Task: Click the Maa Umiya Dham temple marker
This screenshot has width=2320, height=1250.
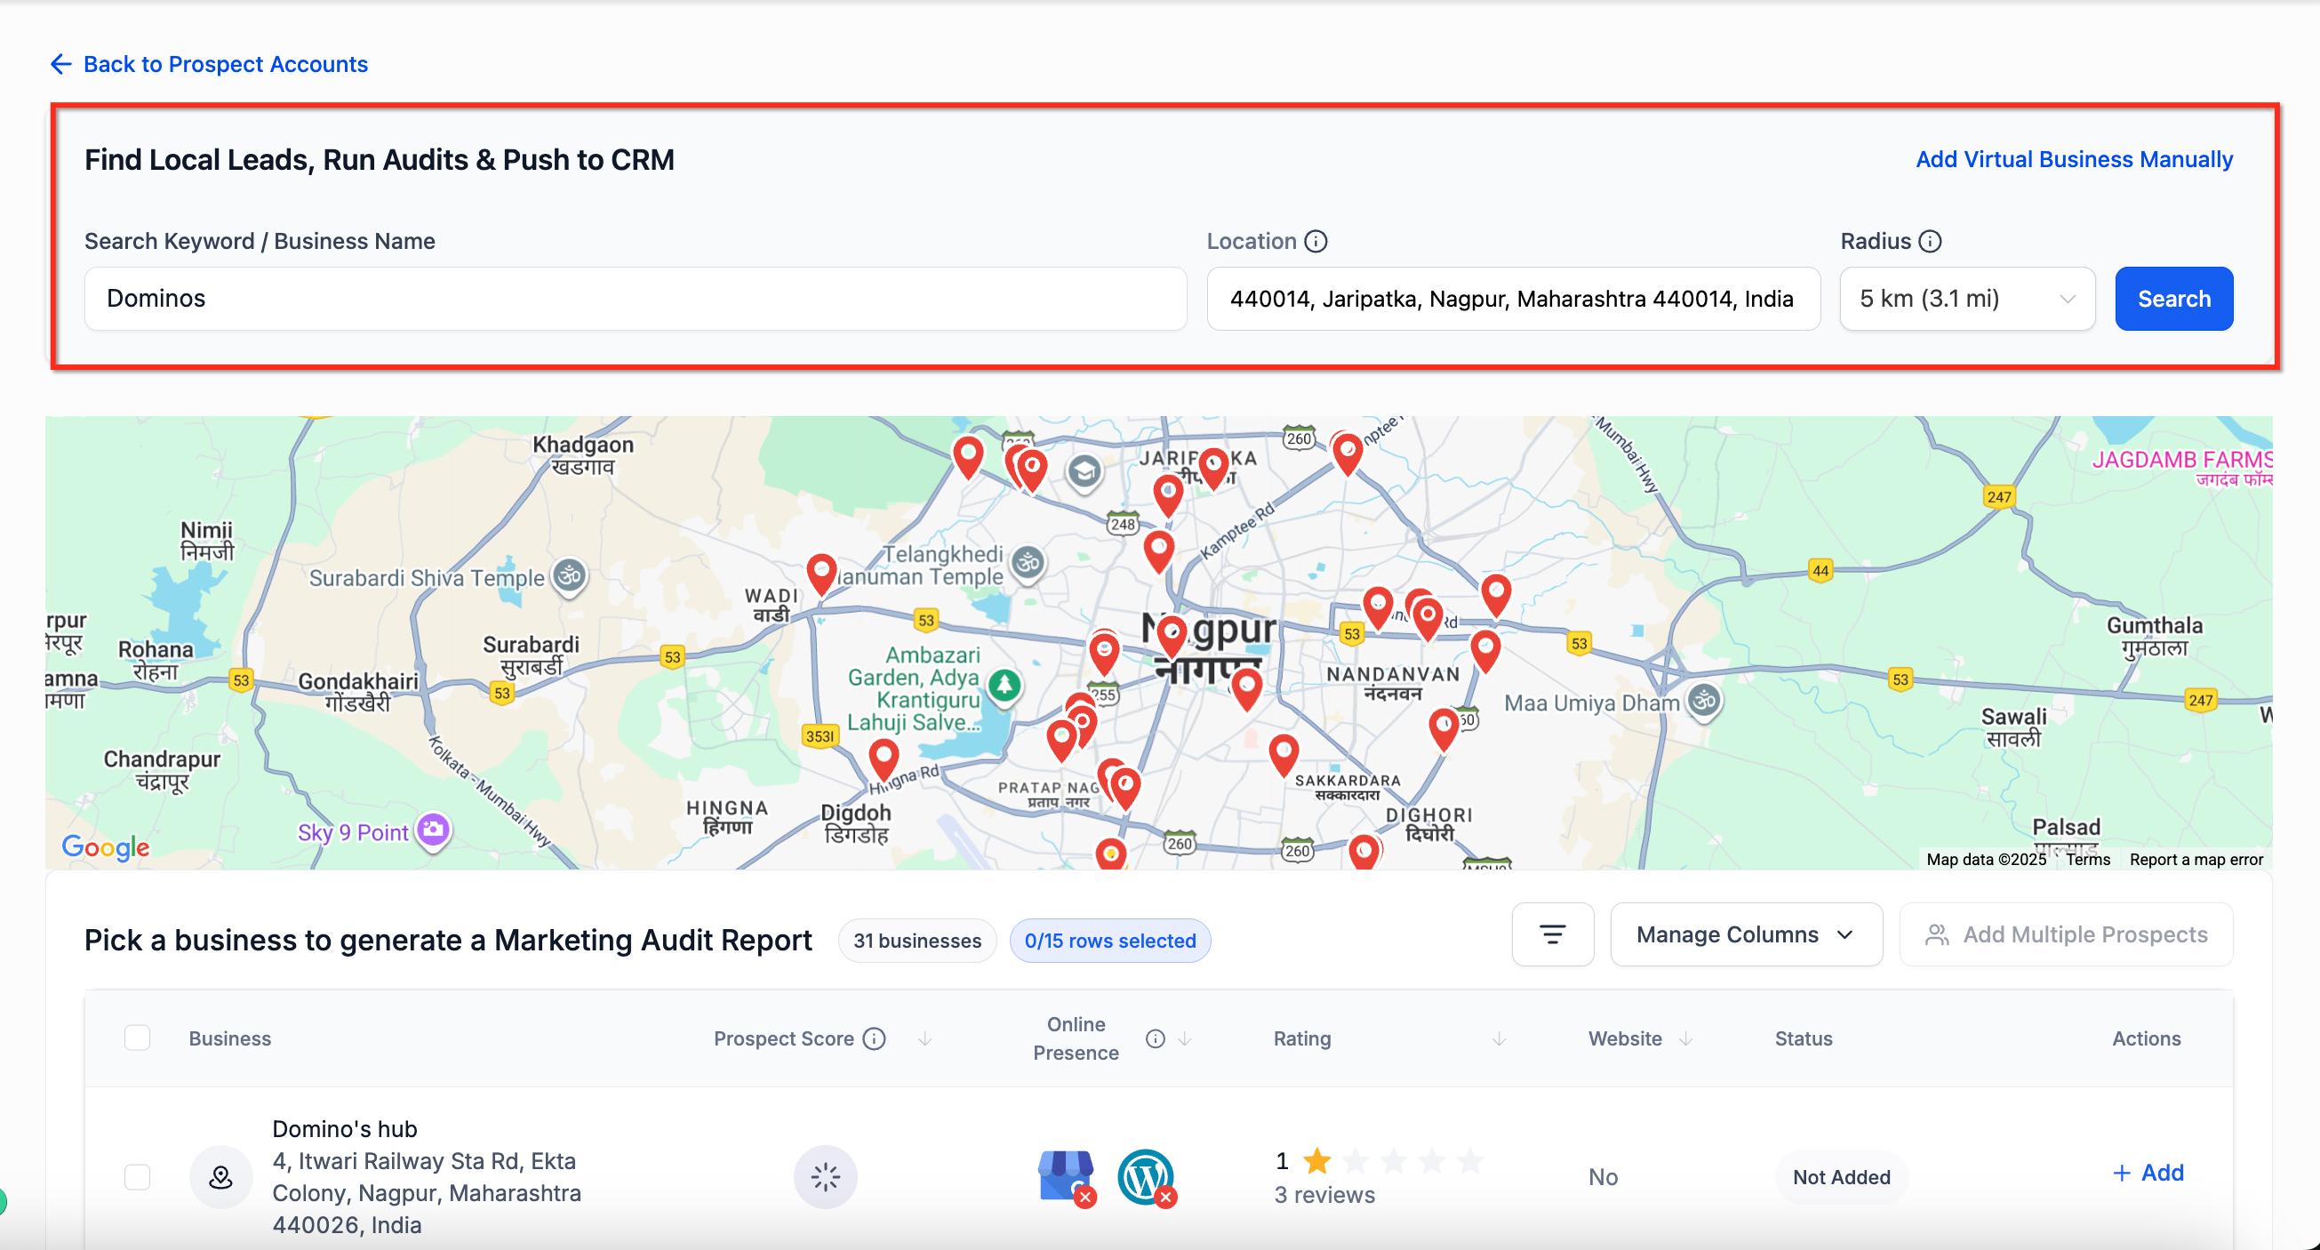Action: click(x=1704, y=701)
